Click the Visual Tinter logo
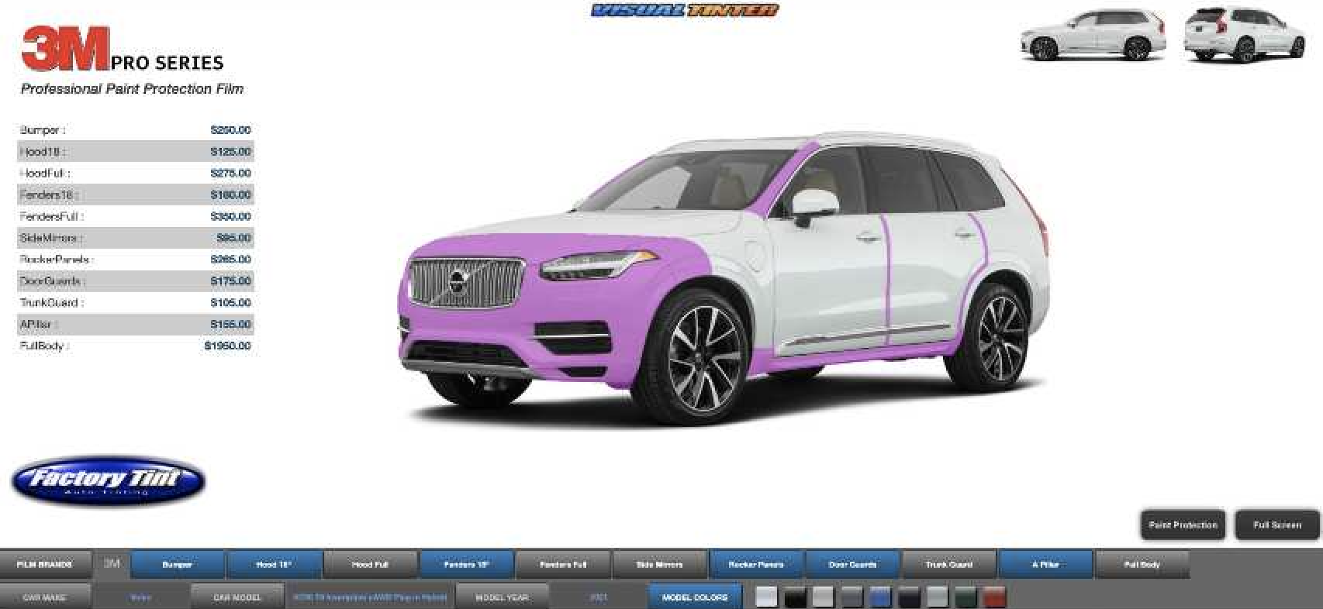The height and width of the screenshot is (609, 1323). [x=685, y=10]
